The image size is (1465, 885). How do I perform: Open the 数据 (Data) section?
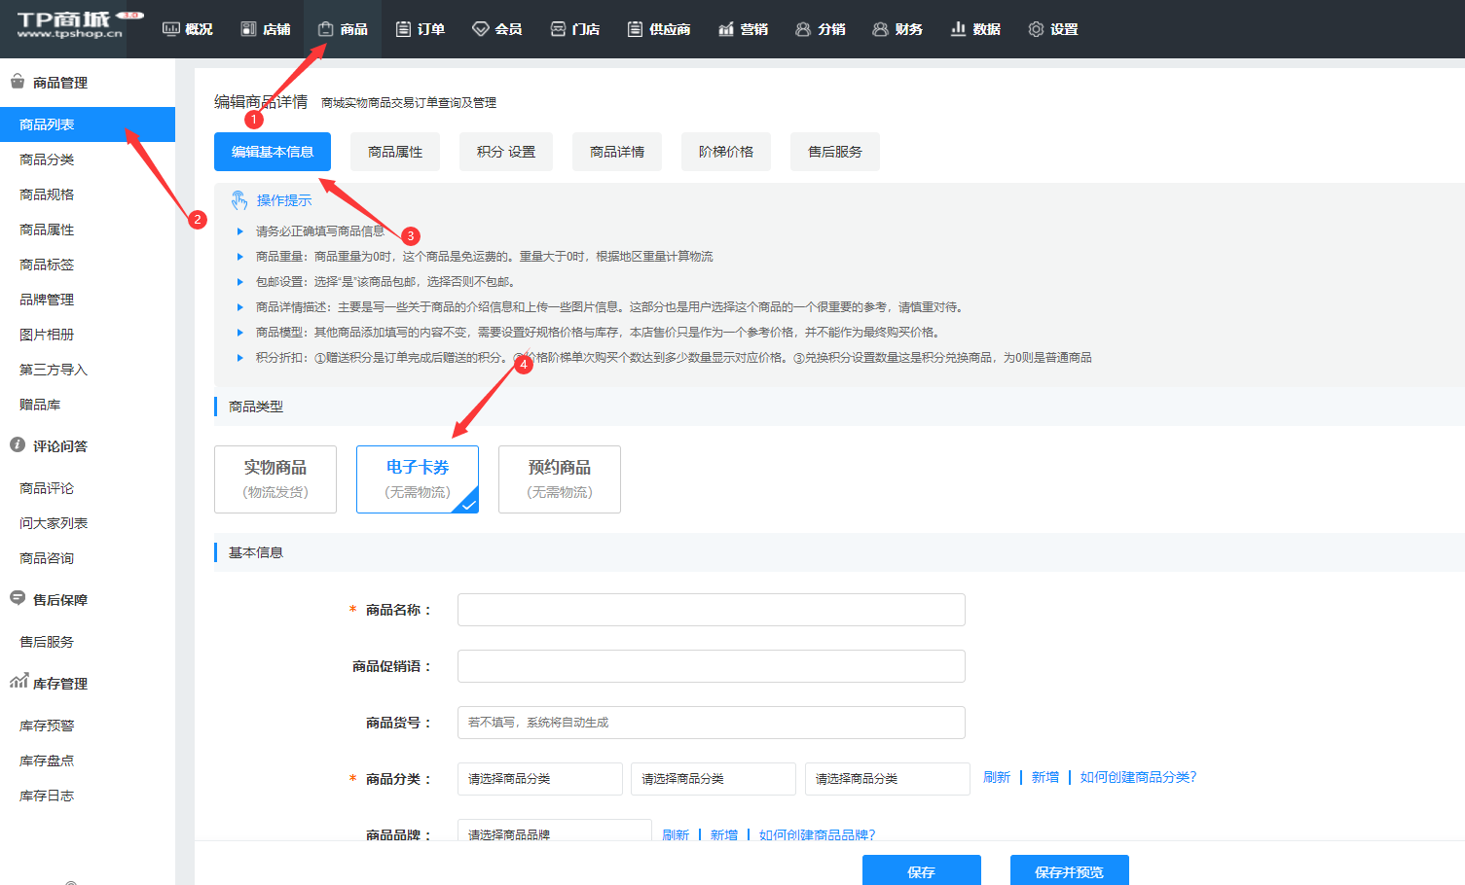974,28
